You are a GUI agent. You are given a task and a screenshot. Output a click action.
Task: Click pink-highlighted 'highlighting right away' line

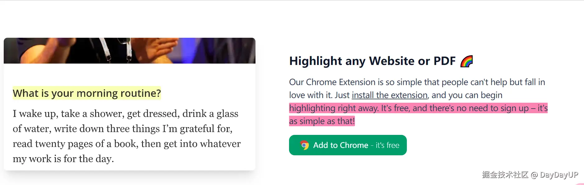coord(418,108)
